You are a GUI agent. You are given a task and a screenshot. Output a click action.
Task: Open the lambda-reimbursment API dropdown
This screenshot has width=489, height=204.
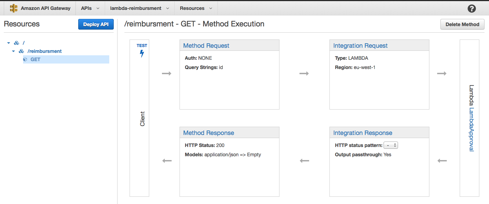click(x=139, y=8)
